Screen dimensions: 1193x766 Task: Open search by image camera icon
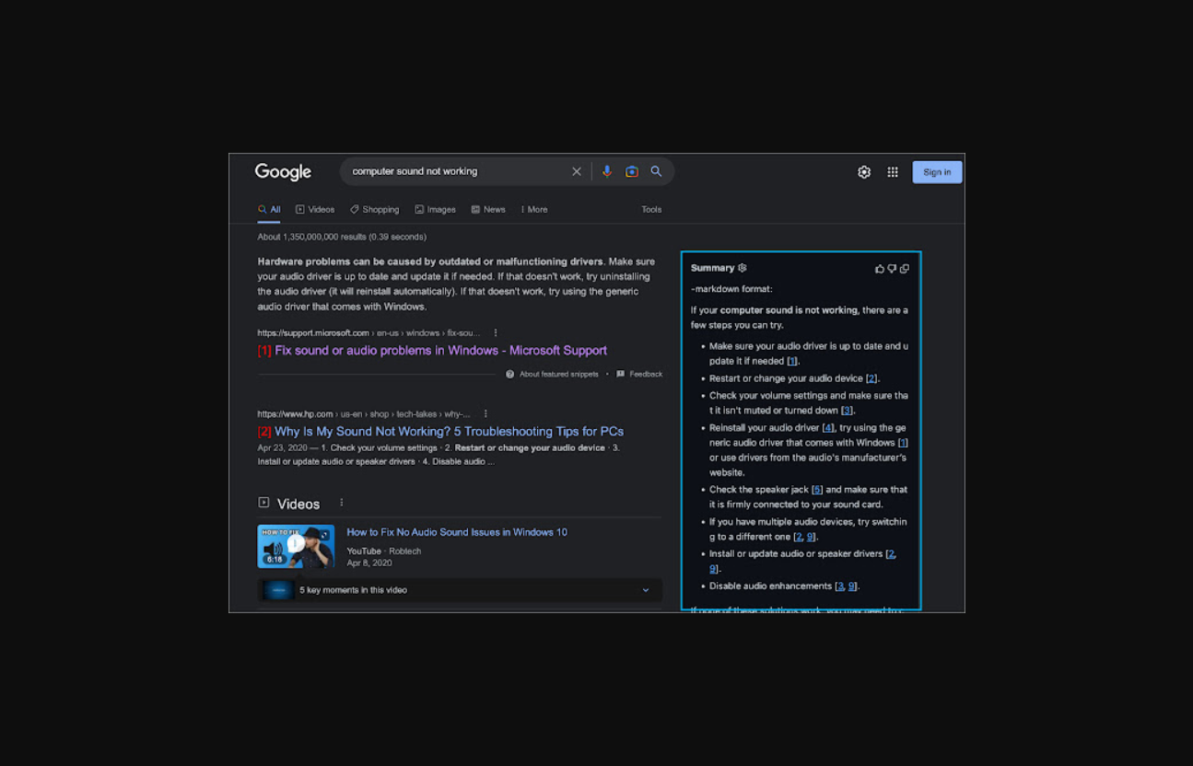click(632, 172)
